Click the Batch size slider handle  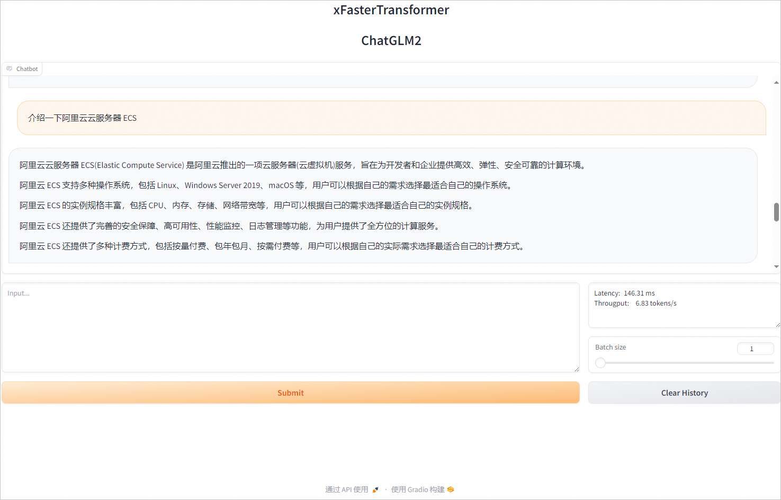pos(600,363)
